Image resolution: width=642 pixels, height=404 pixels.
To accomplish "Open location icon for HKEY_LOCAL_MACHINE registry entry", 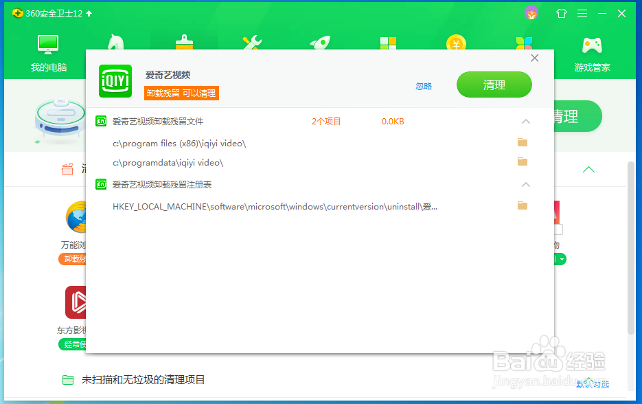I will tap(523, 205).
